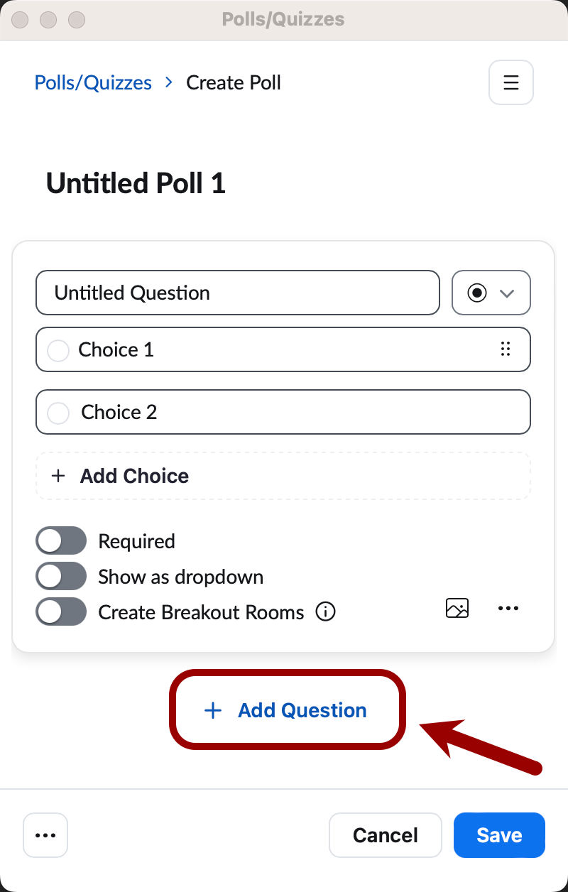Viewport: 568px width, 892px height.
Task: Open the bottom-left more options menu
Action: click(x=45, y=835)
